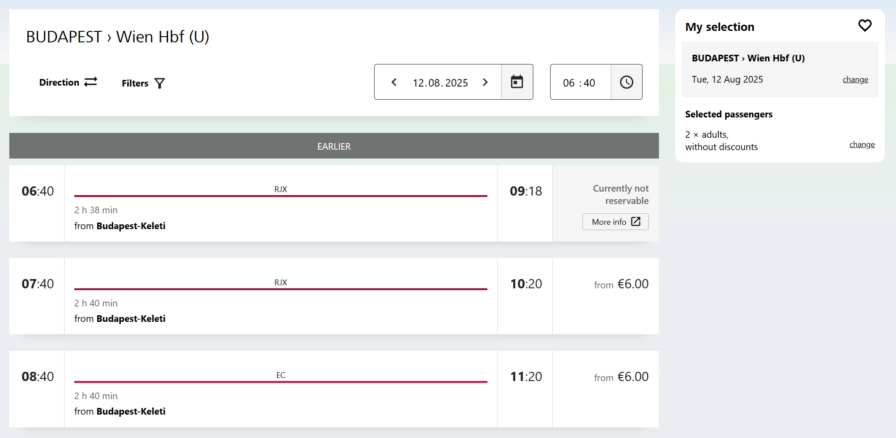Click the clock time picker icon
The image size is (896, 438).
click(x=626, y=82)
